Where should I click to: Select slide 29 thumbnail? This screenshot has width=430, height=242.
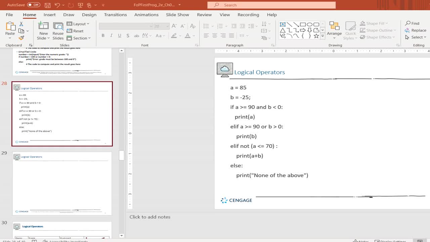62,183
